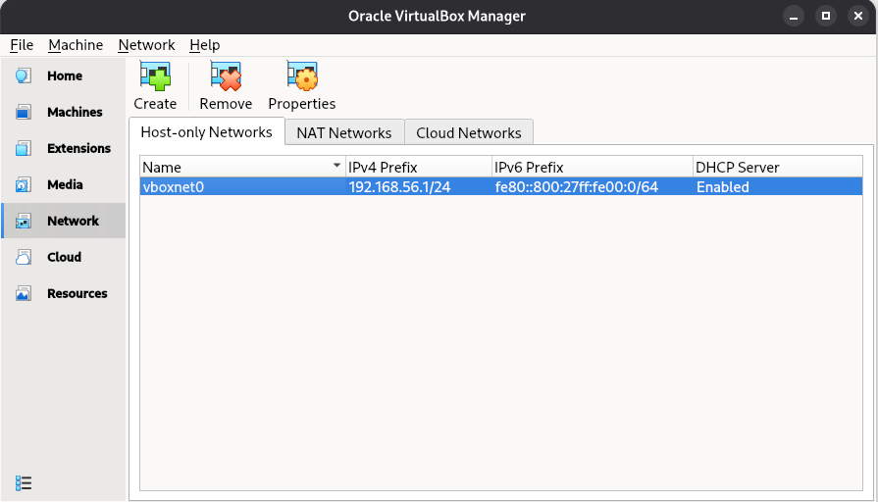Viewport: 878px width, 502px height.
Task: Select the vboxnet0 network row
Action: pos(501,187)
